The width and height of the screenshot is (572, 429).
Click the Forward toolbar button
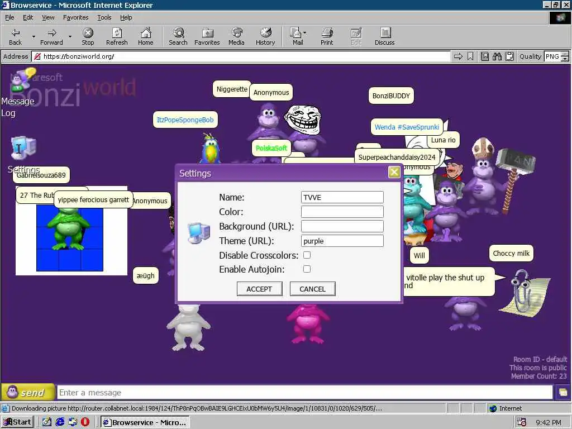[x=51, y=37]
